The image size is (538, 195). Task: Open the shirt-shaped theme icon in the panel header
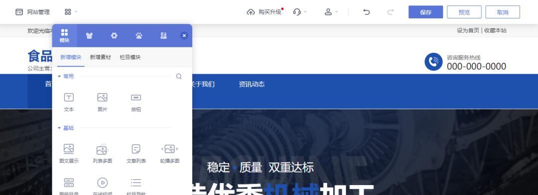click(x=89, y=36)
